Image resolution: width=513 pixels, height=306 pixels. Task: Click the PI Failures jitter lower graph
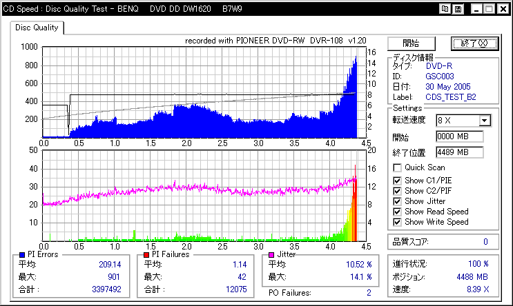point(204,196)
